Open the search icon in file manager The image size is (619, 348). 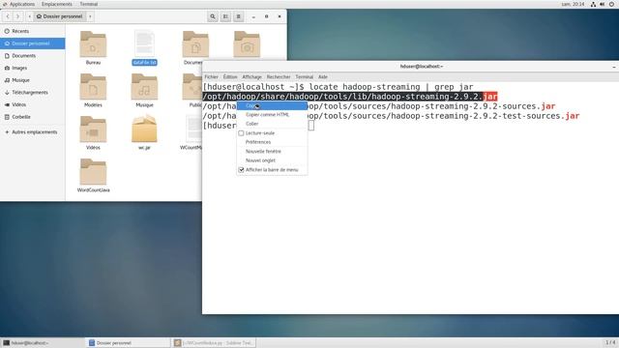(x=213, y=16)
